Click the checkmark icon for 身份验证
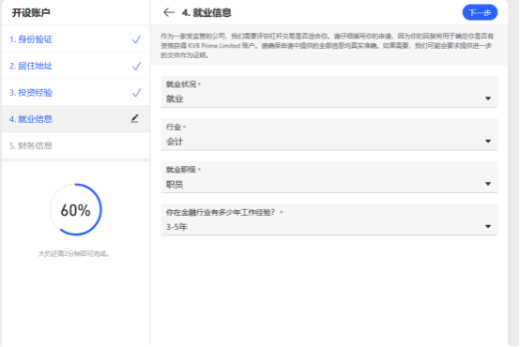 [136, 39]
